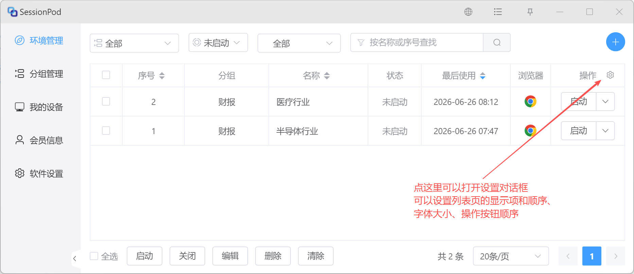Click the bottom 清除 button
Image resolution: width=634 pixels, height=274 pixels.
coord(316,256)
